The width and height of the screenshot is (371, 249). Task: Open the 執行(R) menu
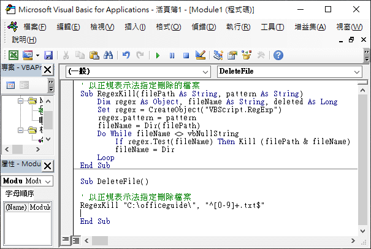[239, 27]
